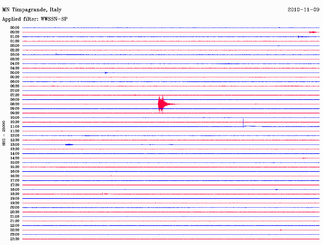This screenshot has height=245, width=322.
Task: Click the 23:30 time label
Action: point(15,239)
